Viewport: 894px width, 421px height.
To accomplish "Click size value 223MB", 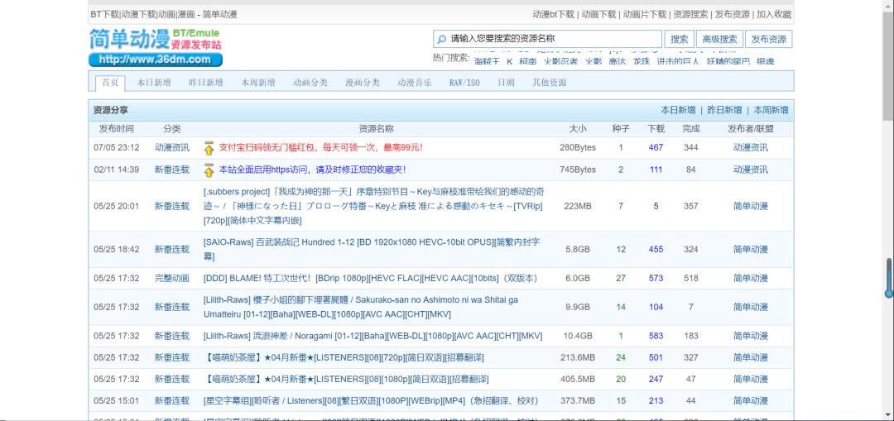I will 578,206.
